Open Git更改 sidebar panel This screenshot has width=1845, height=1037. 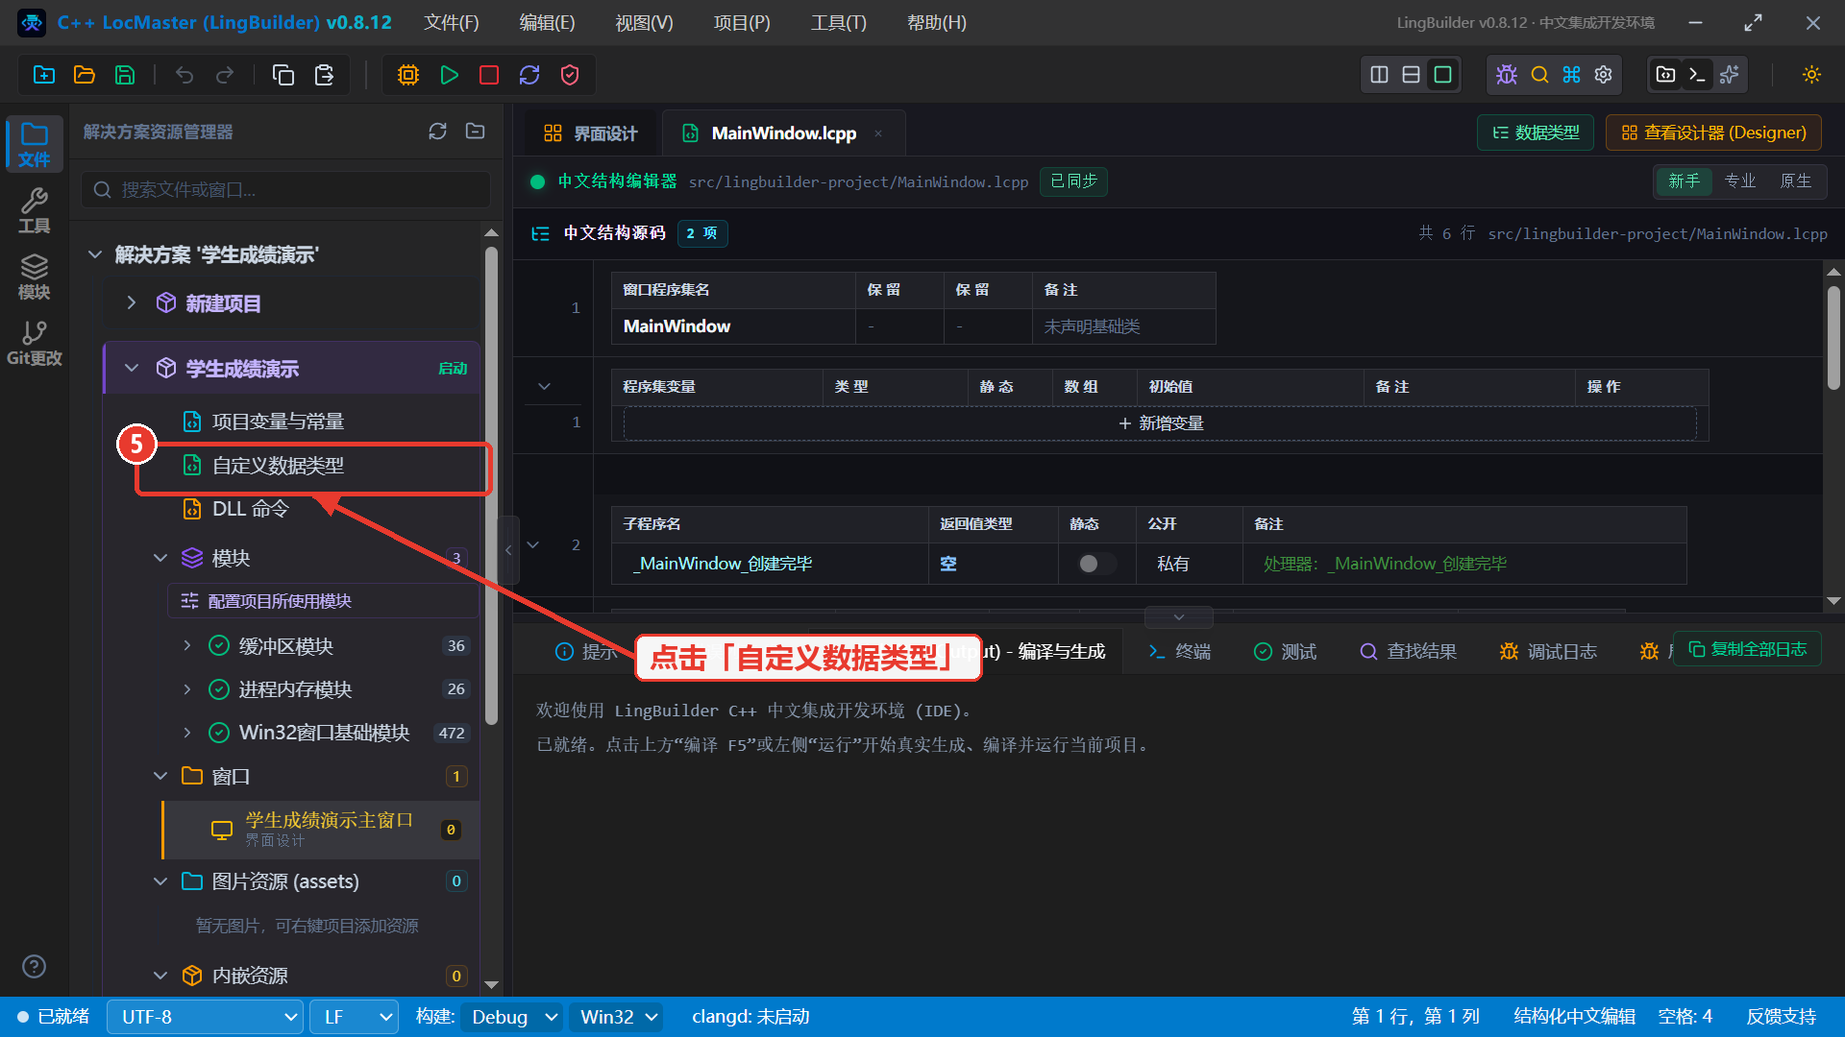coord(34,344)
